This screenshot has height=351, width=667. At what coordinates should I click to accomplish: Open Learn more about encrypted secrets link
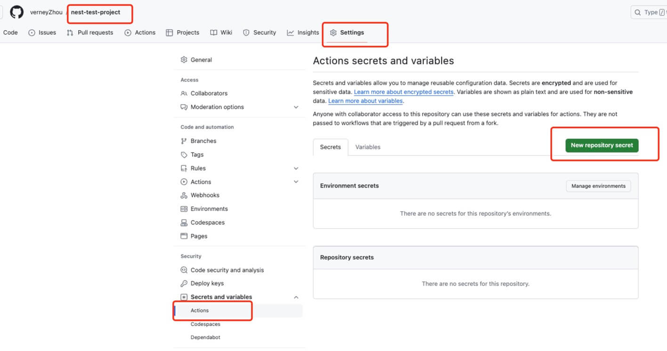click(404, 92)
